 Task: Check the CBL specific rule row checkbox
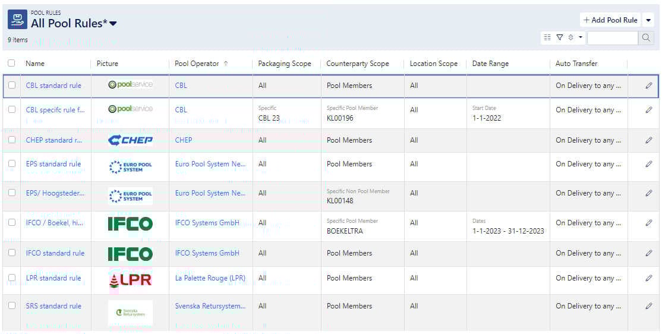click(x=12, y=109)
